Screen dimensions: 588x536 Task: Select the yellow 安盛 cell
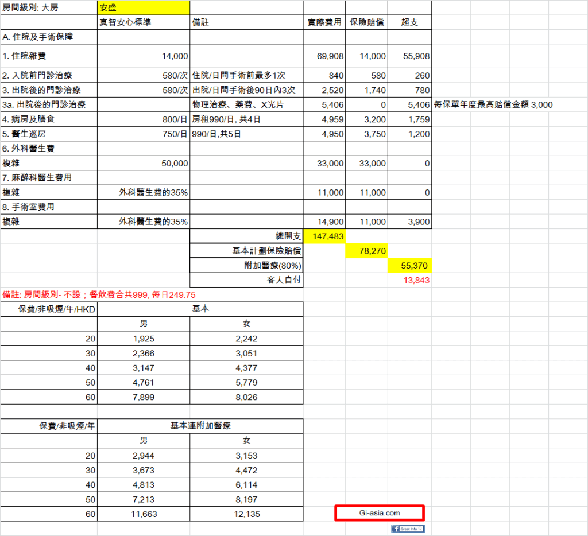(144, 7)
